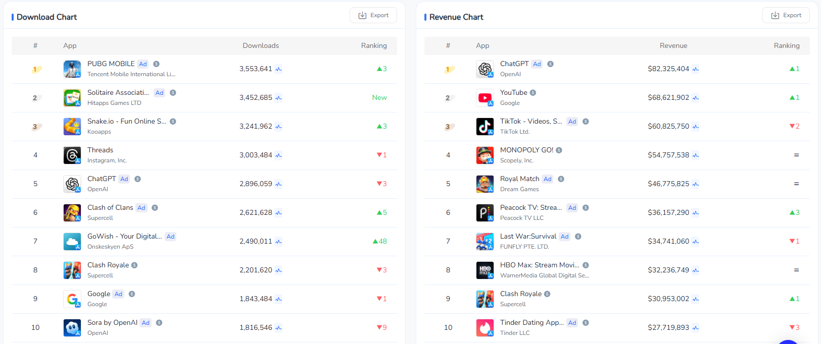Screen dimensions: 821x344
Task: Click the Clash of Clans app icon
Action: 72,213
